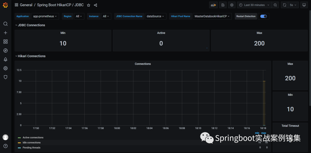Open dashboard settings gear in toolbar
The width and height of the screenshot is (311, 153).
click(232, 5)
